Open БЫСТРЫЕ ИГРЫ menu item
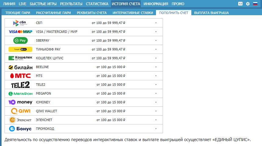 43,4
